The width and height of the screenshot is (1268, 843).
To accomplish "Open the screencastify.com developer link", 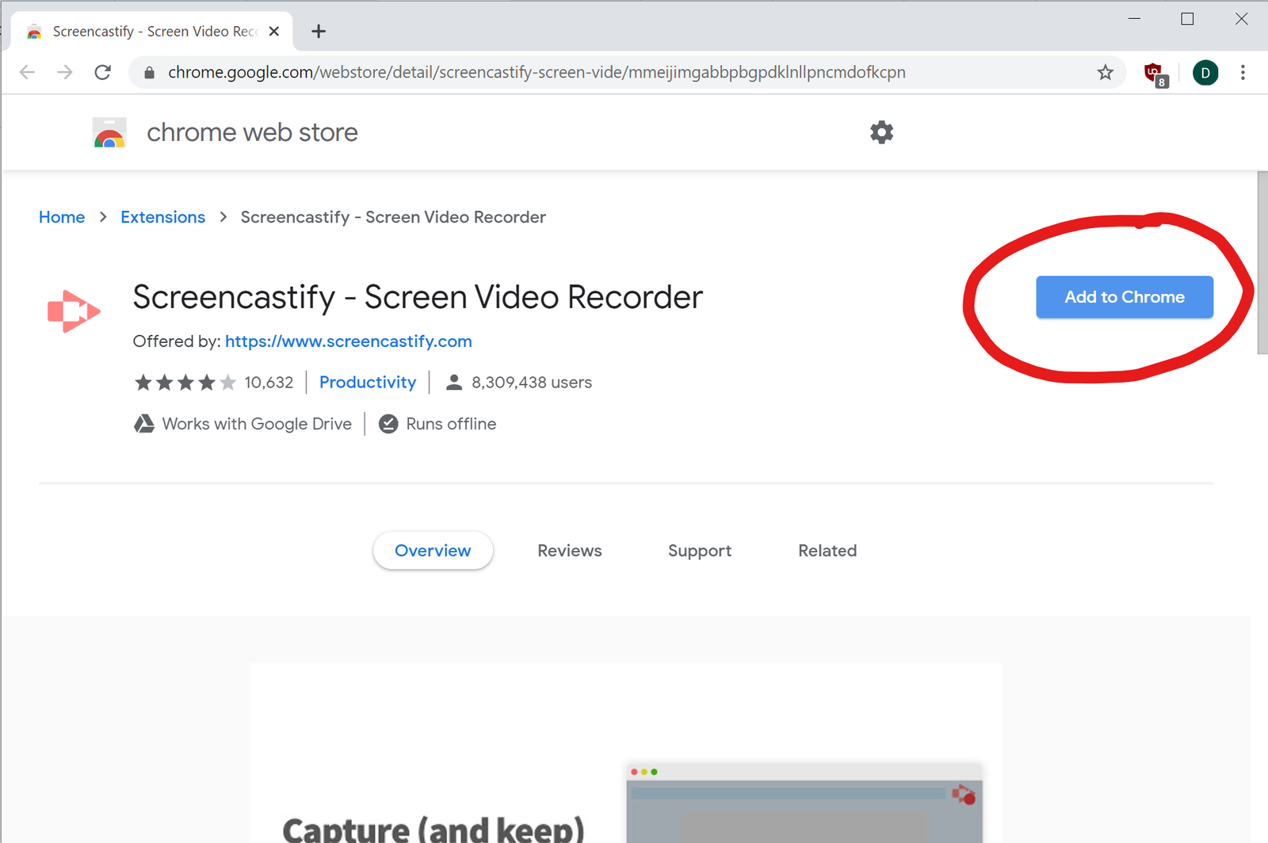I will pyautogui.click(x=348, y=341).
